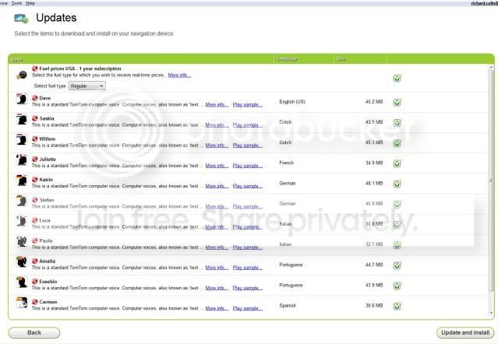The height and width of the screenshot is (344, 498).
Task: Play sample for Juliette voice
Action: click(247, 166)
